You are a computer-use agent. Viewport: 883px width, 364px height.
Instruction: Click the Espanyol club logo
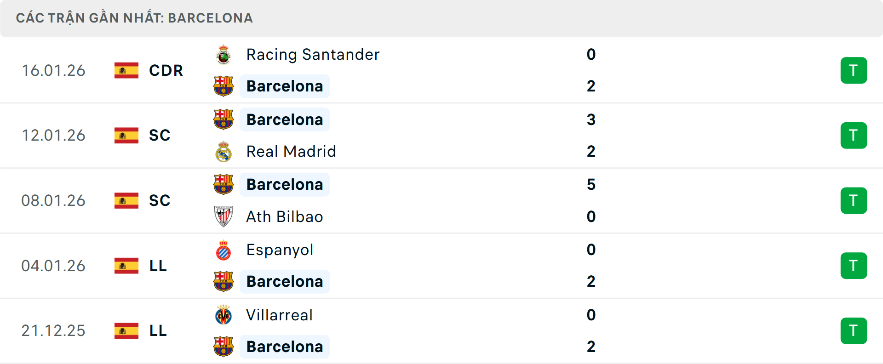pos(224,250)
